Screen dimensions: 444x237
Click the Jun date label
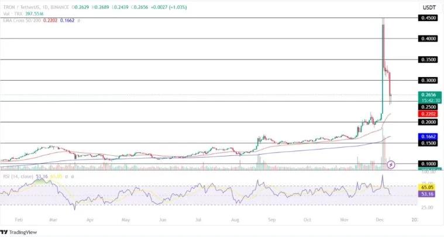(x=163, y=219)
